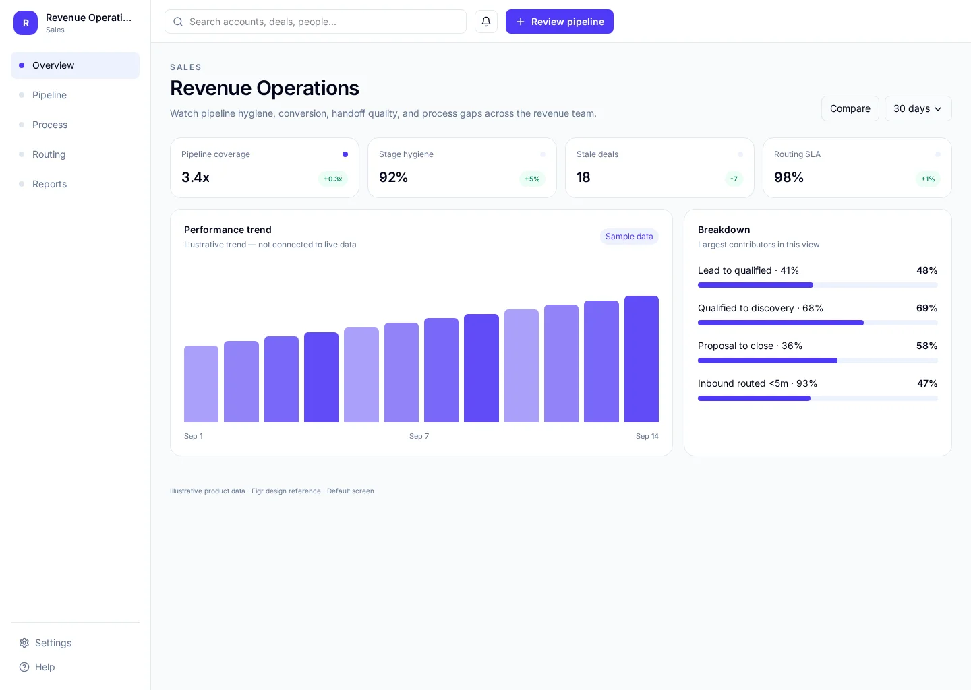This screenshot has width=971, height=690.
Task: Click the 18 stale deals value
Action: [x=583, y=177]
